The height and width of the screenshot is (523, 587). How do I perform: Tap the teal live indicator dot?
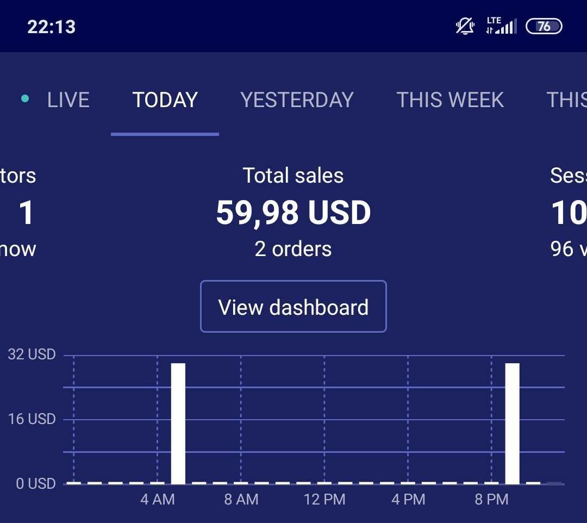coord(25,98)
